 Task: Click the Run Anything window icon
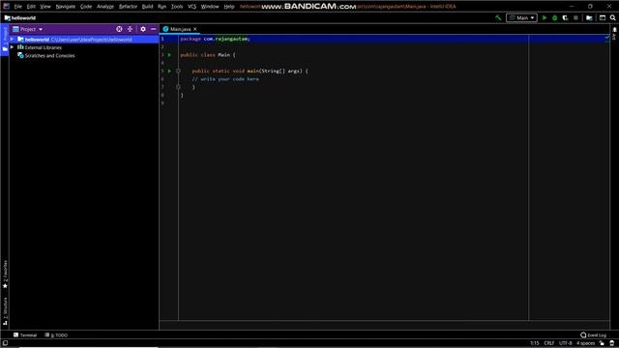603,17
